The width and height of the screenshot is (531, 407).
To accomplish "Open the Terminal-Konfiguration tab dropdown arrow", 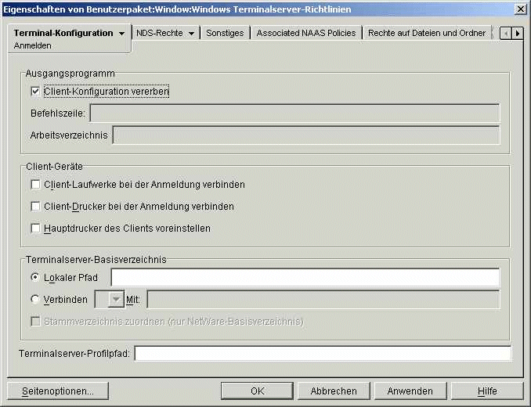I will (x=121, y=34).
